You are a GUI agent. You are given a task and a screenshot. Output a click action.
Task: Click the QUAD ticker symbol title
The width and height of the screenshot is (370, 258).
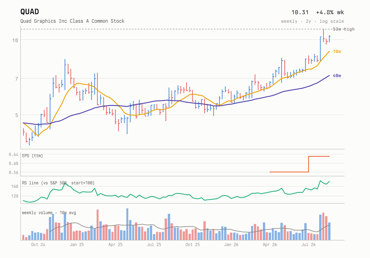pyautogui.click(x=29, y=12)
